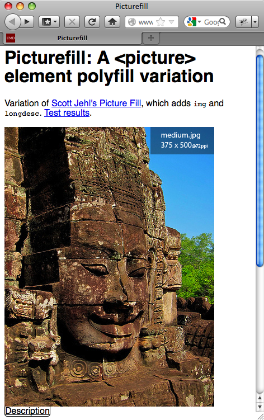
Task: Expand the arrow beside the bug toolbar button
Action: point(255,22)
